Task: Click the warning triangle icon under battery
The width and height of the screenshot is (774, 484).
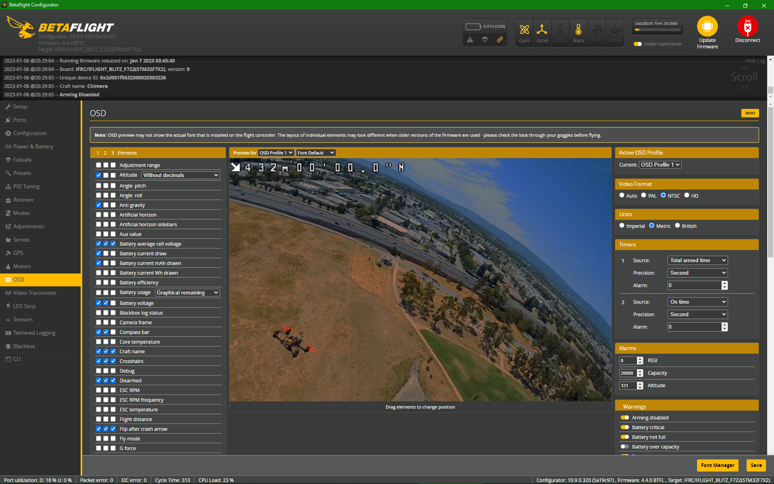Action: click(470, 40)
